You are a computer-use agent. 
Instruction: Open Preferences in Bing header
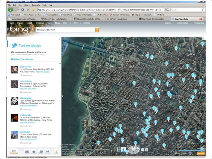pyautogui.click(x=199, y=23)
